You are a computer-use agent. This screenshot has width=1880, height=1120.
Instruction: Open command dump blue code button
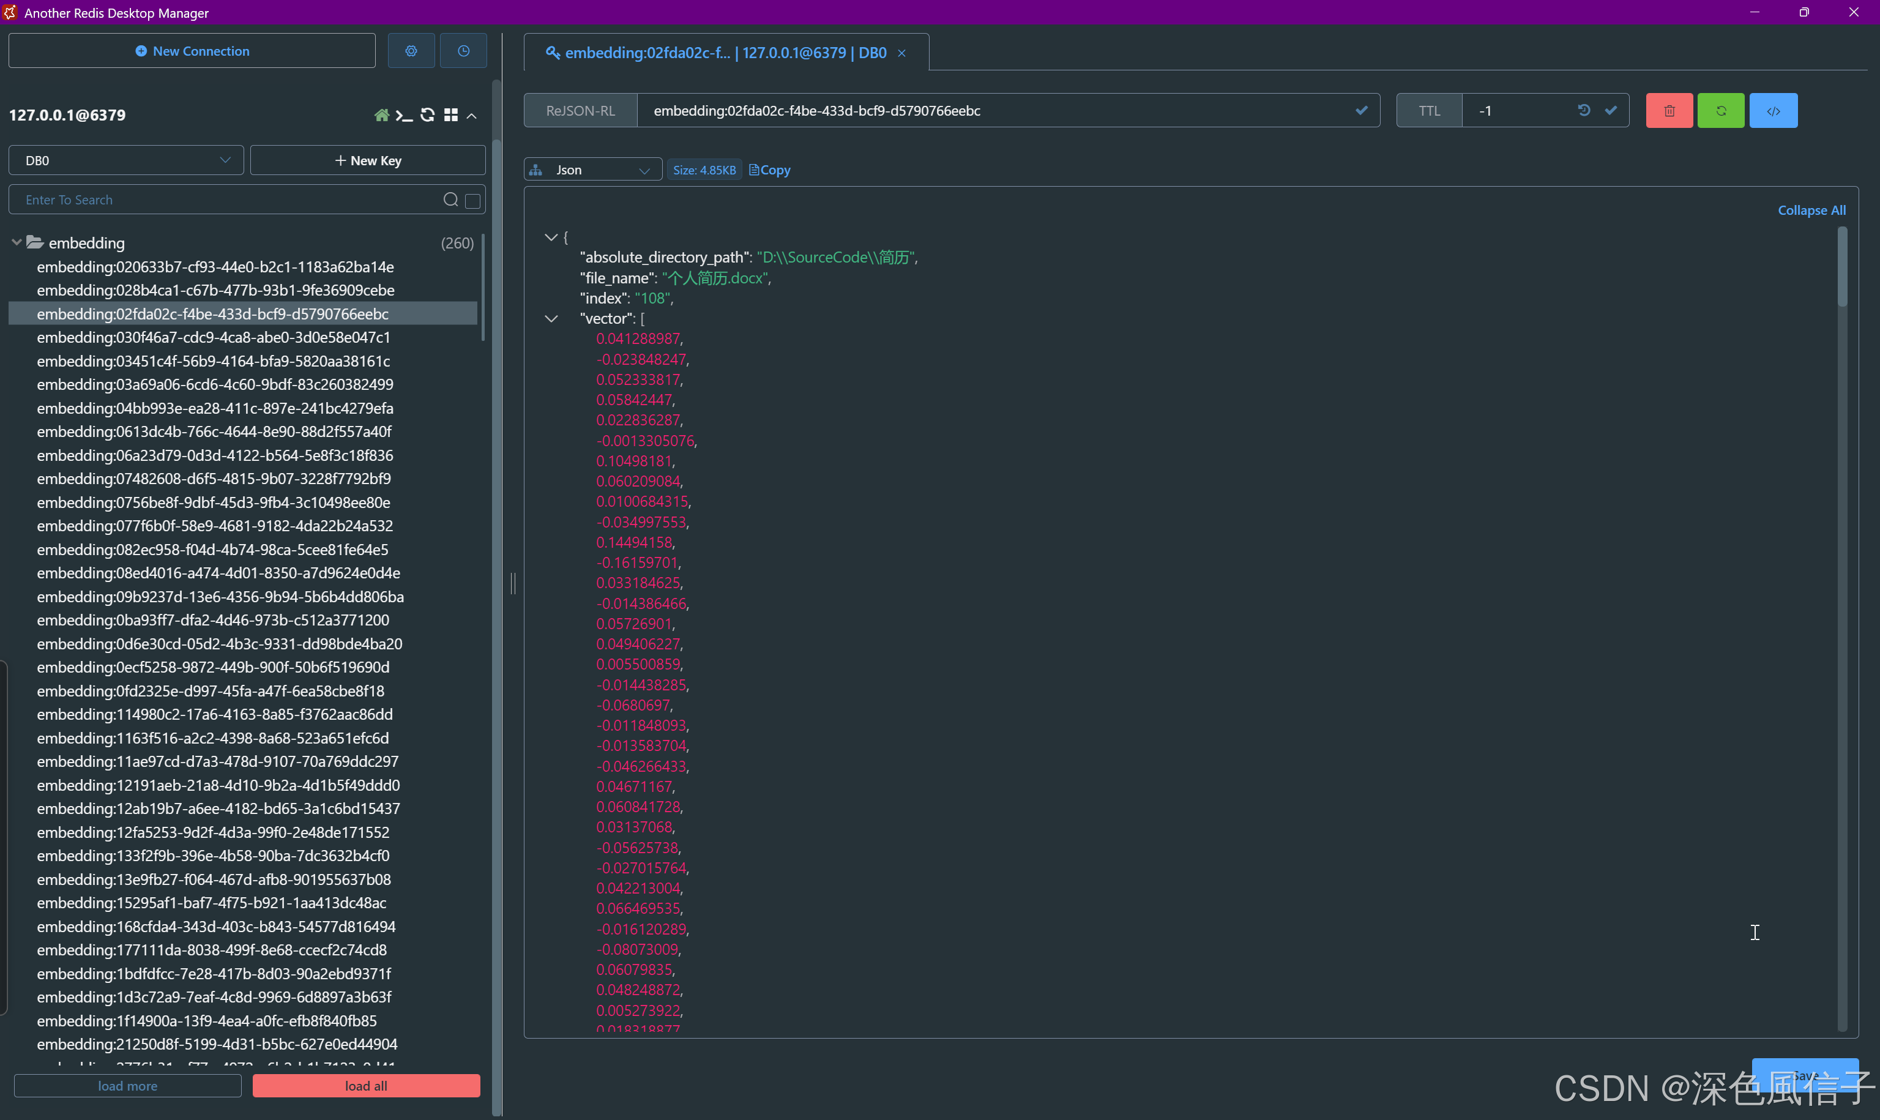click(x=1773, y=111)
